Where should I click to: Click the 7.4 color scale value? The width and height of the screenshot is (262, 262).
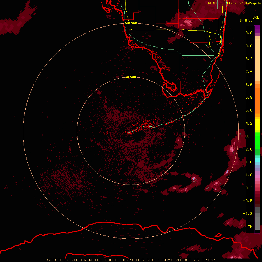(249, 72)
